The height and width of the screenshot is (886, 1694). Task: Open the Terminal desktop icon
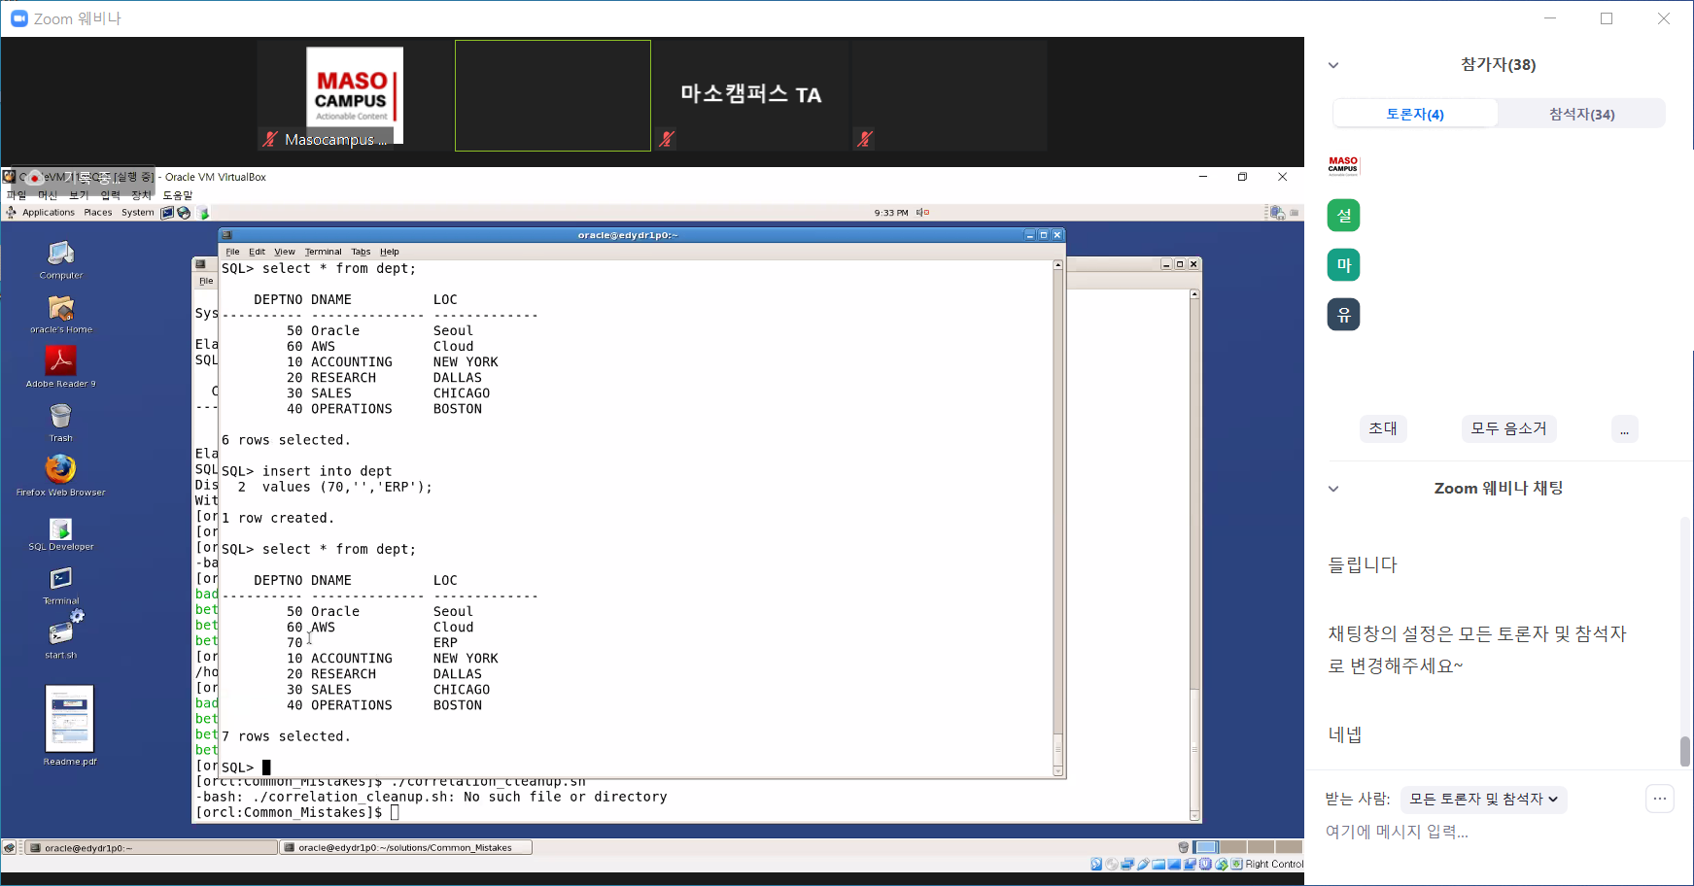click(x=60, y=580)
